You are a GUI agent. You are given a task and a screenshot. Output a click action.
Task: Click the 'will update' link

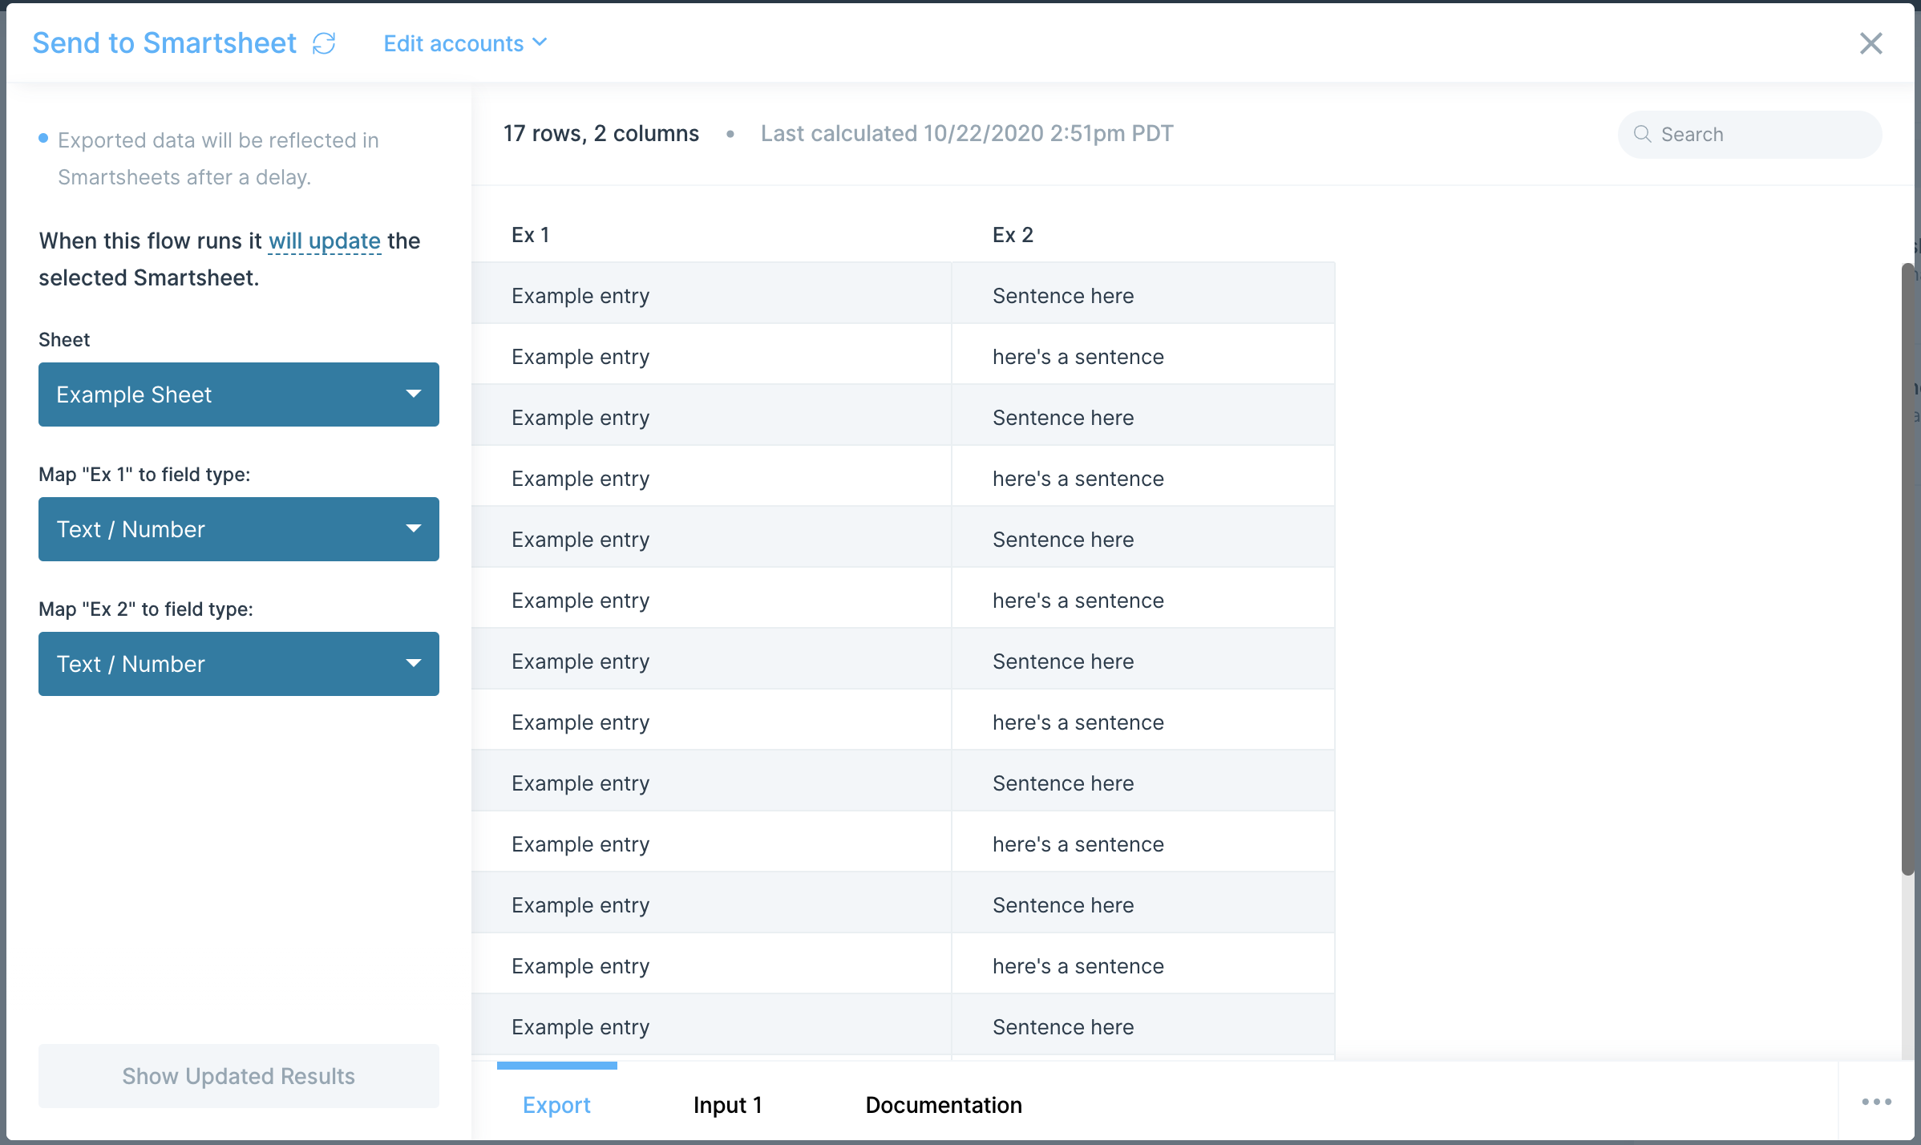324,241
